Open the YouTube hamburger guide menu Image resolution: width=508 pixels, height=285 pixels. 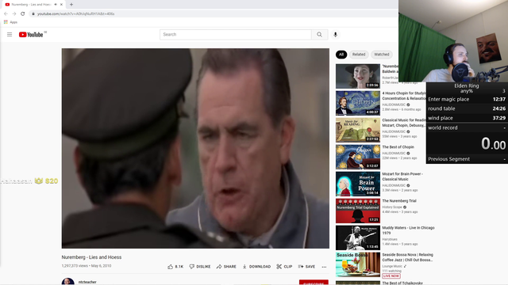[10, 34]
